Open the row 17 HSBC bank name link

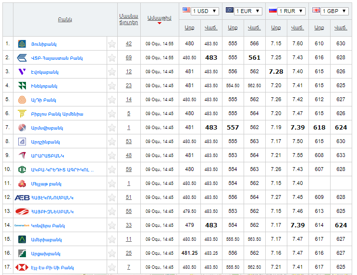click(52, 267)
